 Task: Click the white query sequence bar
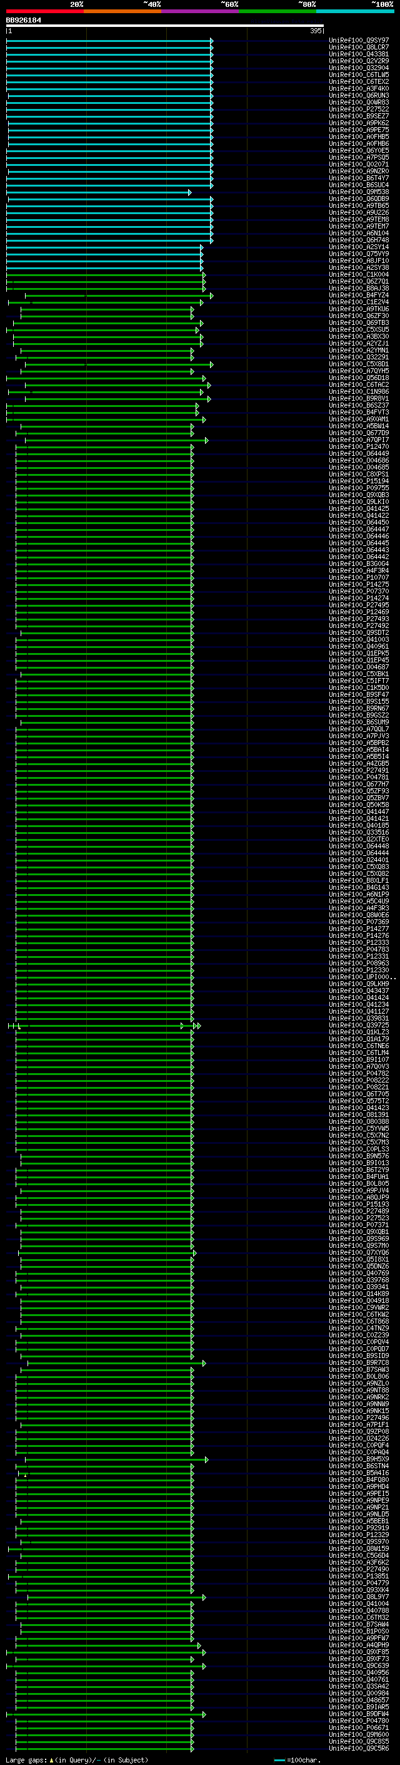pos(165,26)
